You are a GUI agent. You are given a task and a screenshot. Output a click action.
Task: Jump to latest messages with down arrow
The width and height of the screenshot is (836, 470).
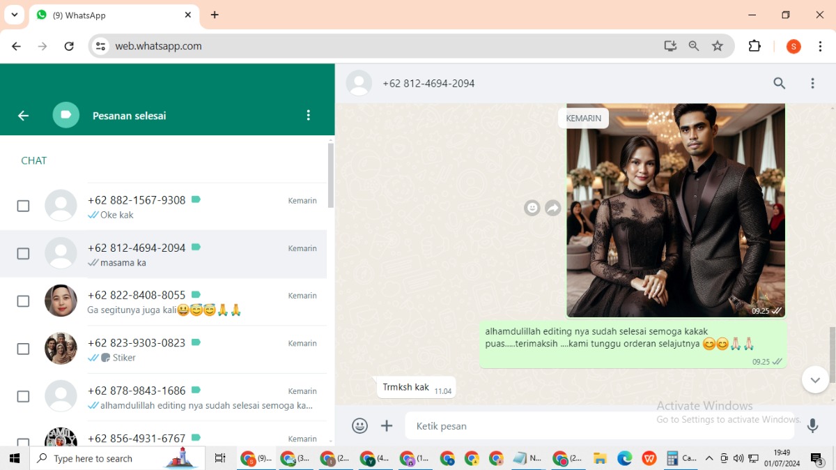[815, 380]
